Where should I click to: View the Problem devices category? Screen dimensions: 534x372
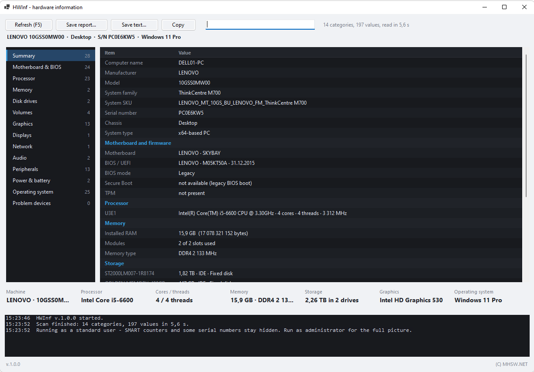pos(51,203)
